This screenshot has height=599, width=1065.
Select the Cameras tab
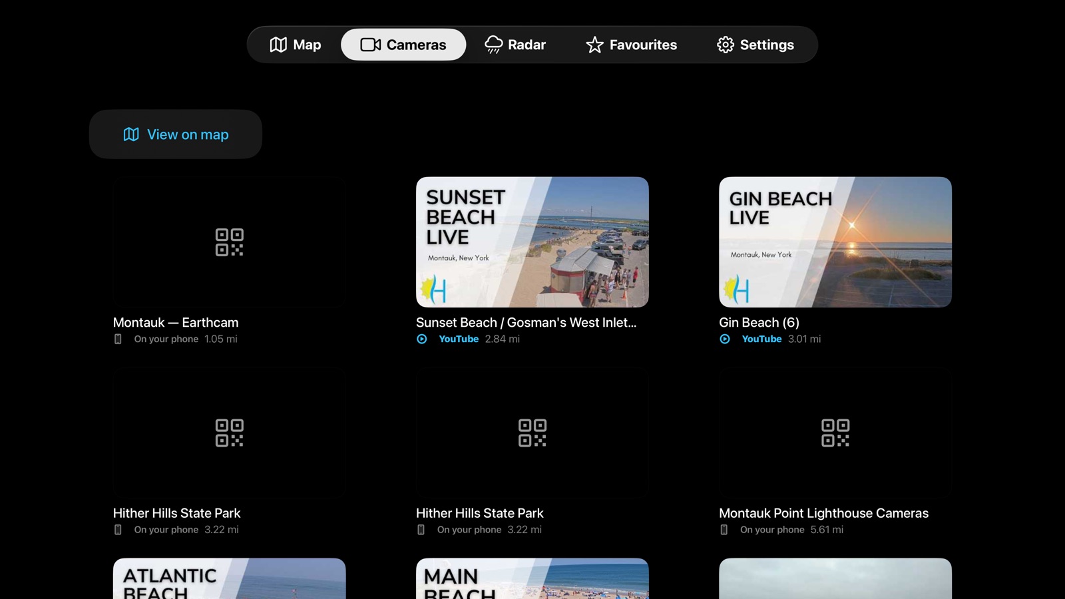click(x=403, y=45)
